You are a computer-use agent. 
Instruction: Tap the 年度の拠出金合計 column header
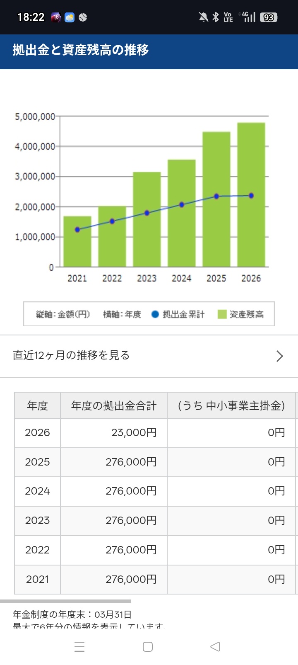pos(114,405)
